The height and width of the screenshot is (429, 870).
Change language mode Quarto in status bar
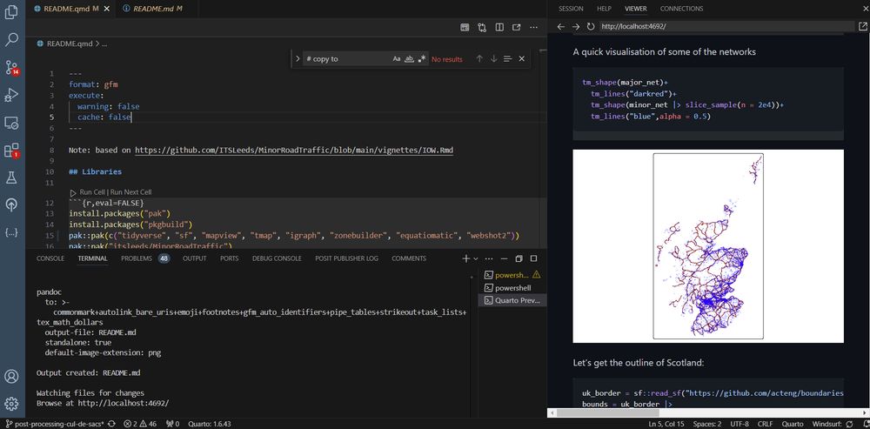[793, 424]
